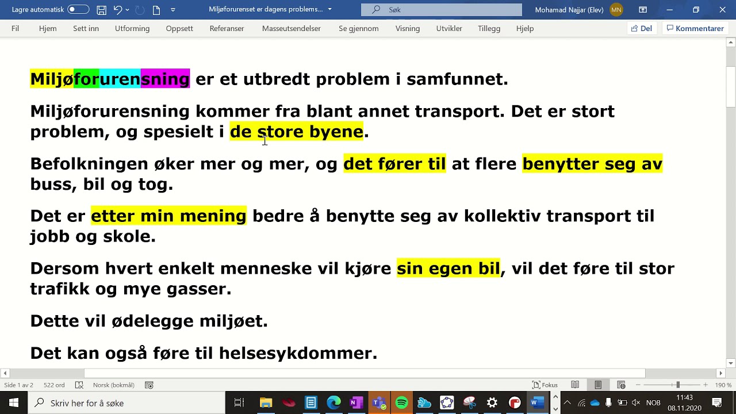The width and height of the screenshot is (736, 414).
Task: Open the Utvikler tab
Action: pyautogui.click(x=449, y=28)
